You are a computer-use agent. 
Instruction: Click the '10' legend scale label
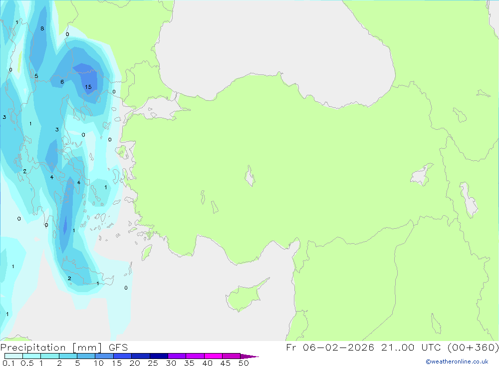pos(99,363)
